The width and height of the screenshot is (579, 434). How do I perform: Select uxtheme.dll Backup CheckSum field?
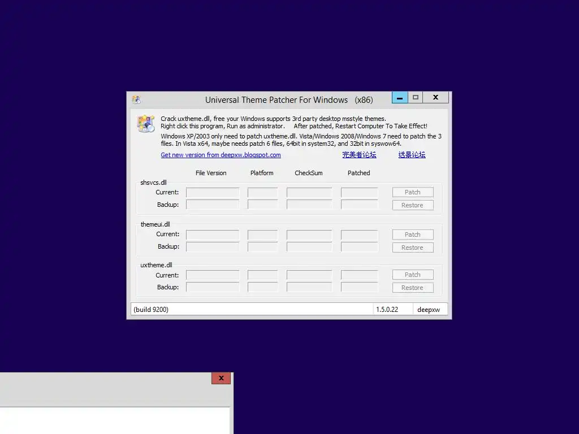[x=309, y=287]
